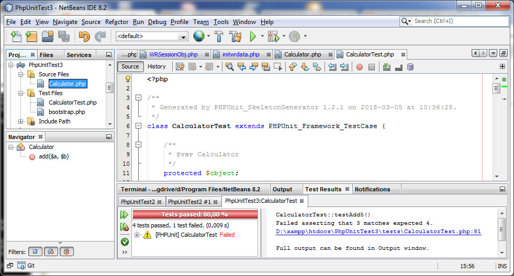The image size is (514, 276).
Task: Open the Tools menu
Action: tap(221, 22)
